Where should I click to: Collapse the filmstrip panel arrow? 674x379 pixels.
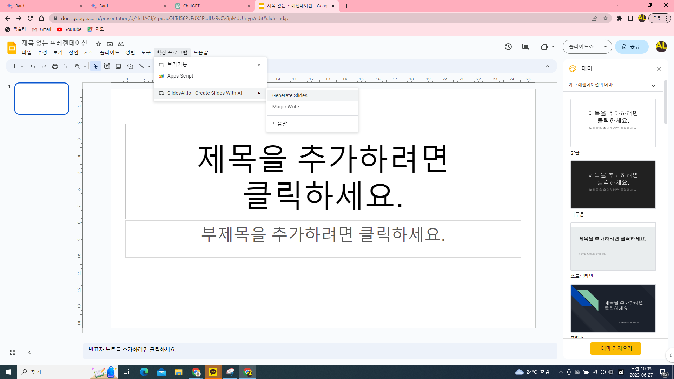(29, 352)
